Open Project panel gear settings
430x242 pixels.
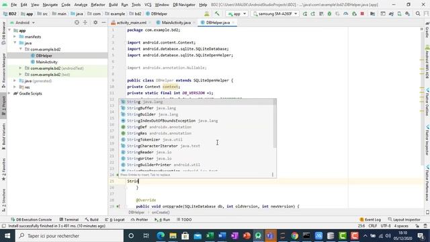(95, 22)
